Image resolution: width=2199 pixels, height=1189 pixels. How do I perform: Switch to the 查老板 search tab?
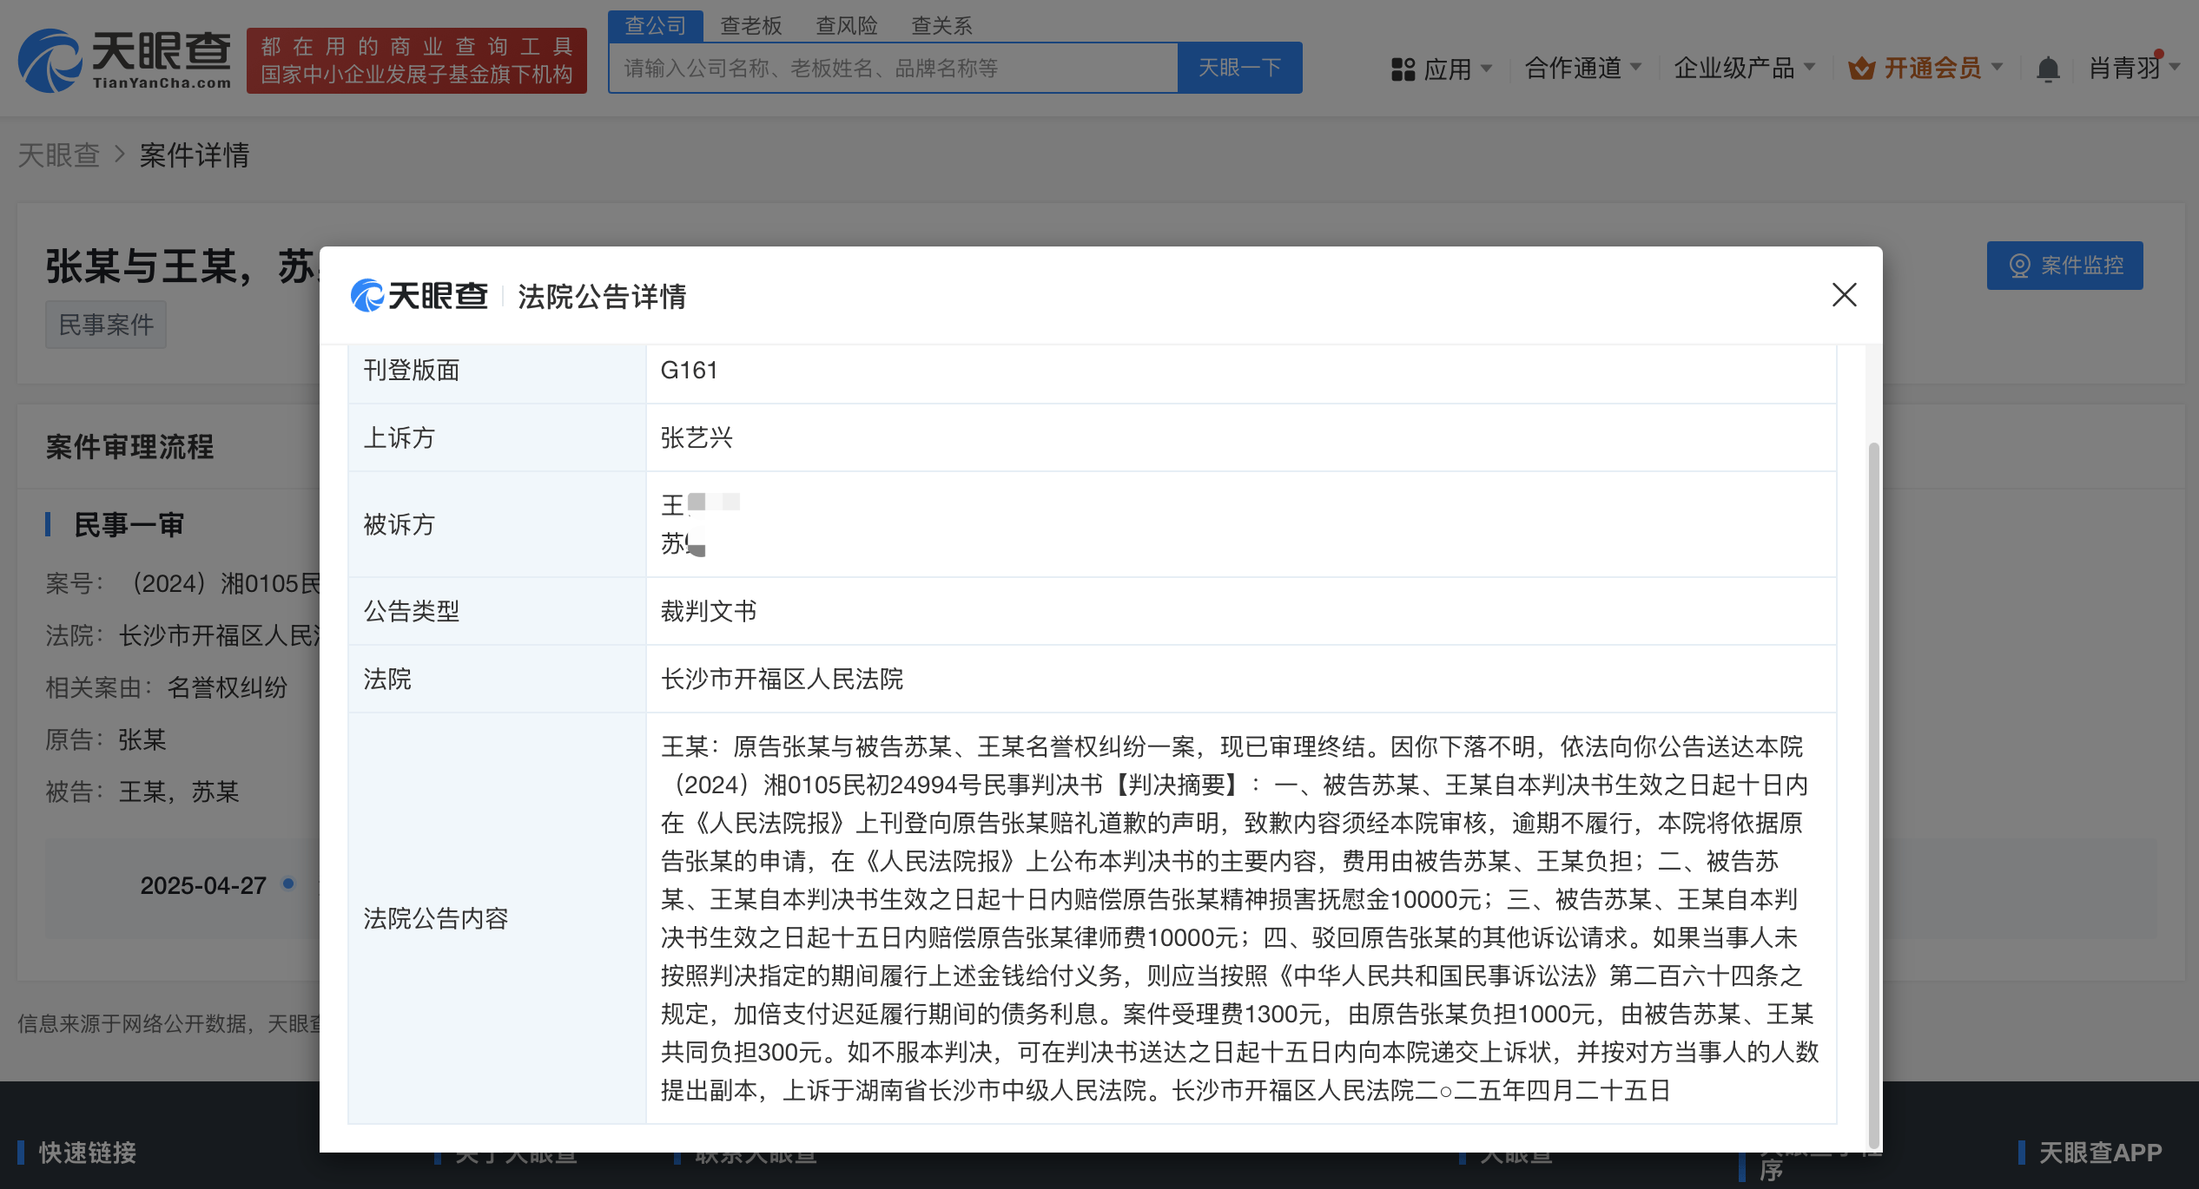coord(750,26)
